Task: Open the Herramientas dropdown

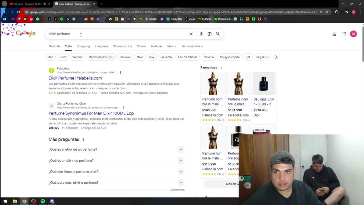Action: pos(192,46)
